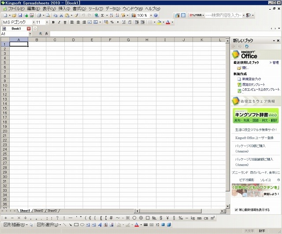282x234 pixels.
Task: Open Help with the blue question mark icon
Action: click(156, 15)
